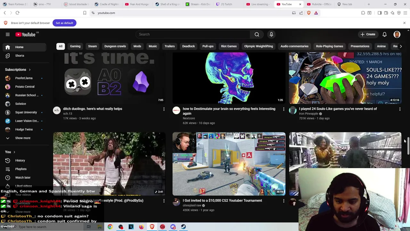This screenshot has width=410, height=231.
Task: Reload the page
Action: 17,13
